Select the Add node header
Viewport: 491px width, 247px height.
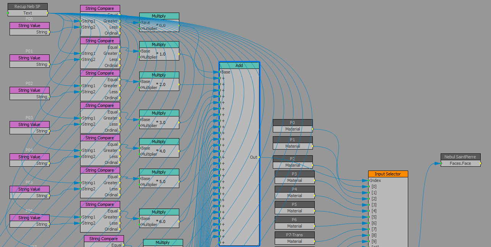(x=239, y=65)
